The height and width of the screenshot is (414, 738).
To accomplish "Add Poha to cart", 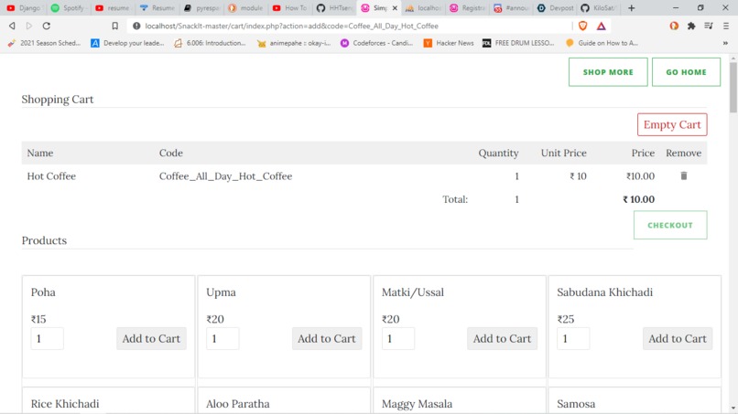I will [x=151, y=338].
